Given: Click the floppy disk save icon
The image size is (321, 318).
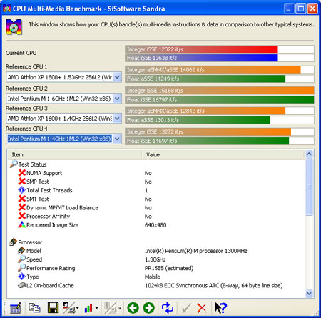Looking at the screenshot, I should pyautogui.click(x=53, y=308).
